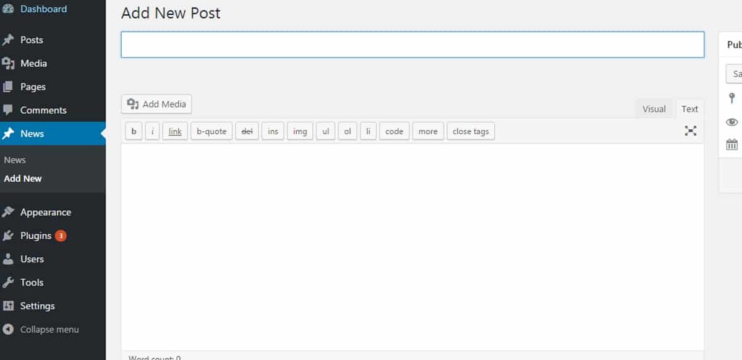
Task: Collapse the admin sidebar menu
Action: tap(41, 330)
